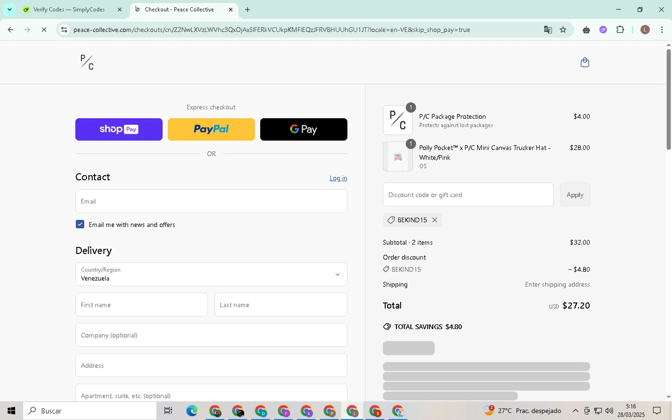Open a new browser tab

click(x=247, y=9)
